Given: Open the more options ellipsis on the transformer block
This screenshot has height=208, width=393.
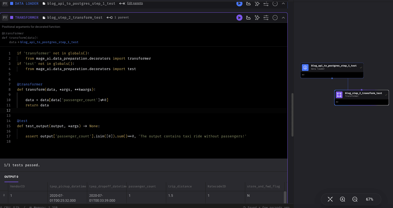Looking at the screenshot, I should tap(275, 18).
